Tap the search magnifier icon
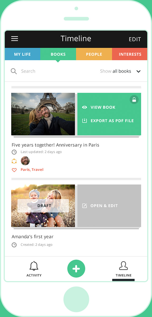 pos(14,71)
